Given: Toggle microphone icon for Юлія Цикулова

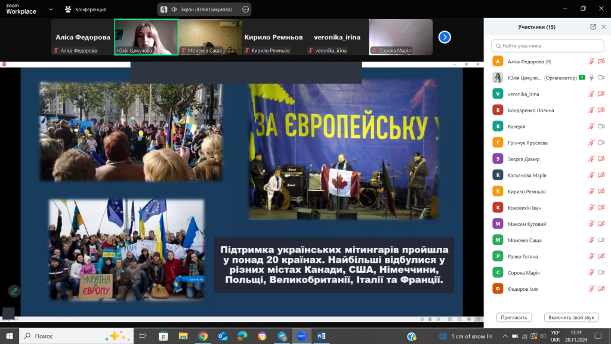Looking at the screenshot, I should click(x=591, y=78).
